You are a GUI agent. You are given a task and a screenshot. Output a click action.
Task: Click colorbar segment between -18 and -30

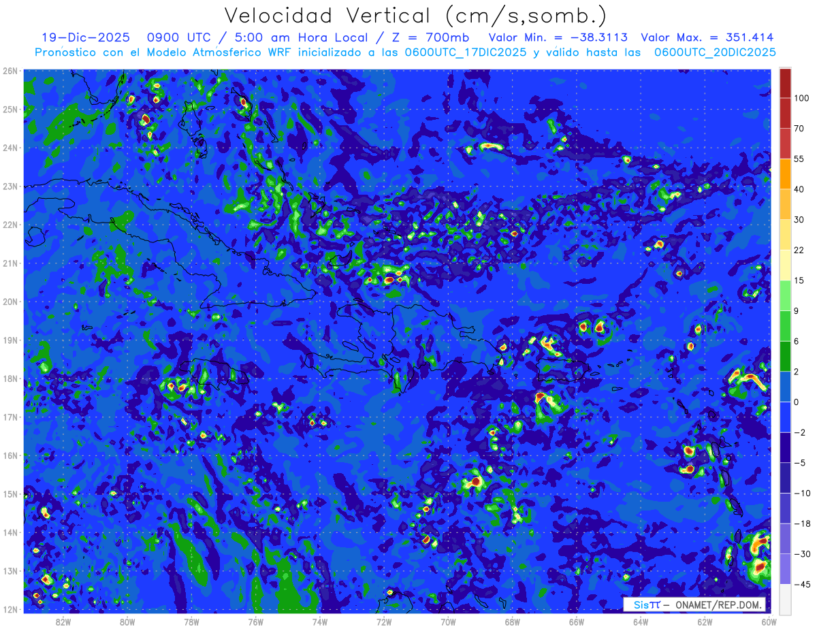785,538
